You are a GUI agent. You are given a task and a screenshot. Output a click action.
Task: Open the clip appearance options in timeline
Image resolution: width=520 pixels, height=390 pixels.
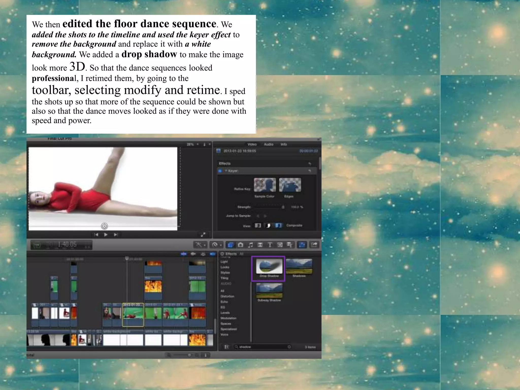point(206,355)
